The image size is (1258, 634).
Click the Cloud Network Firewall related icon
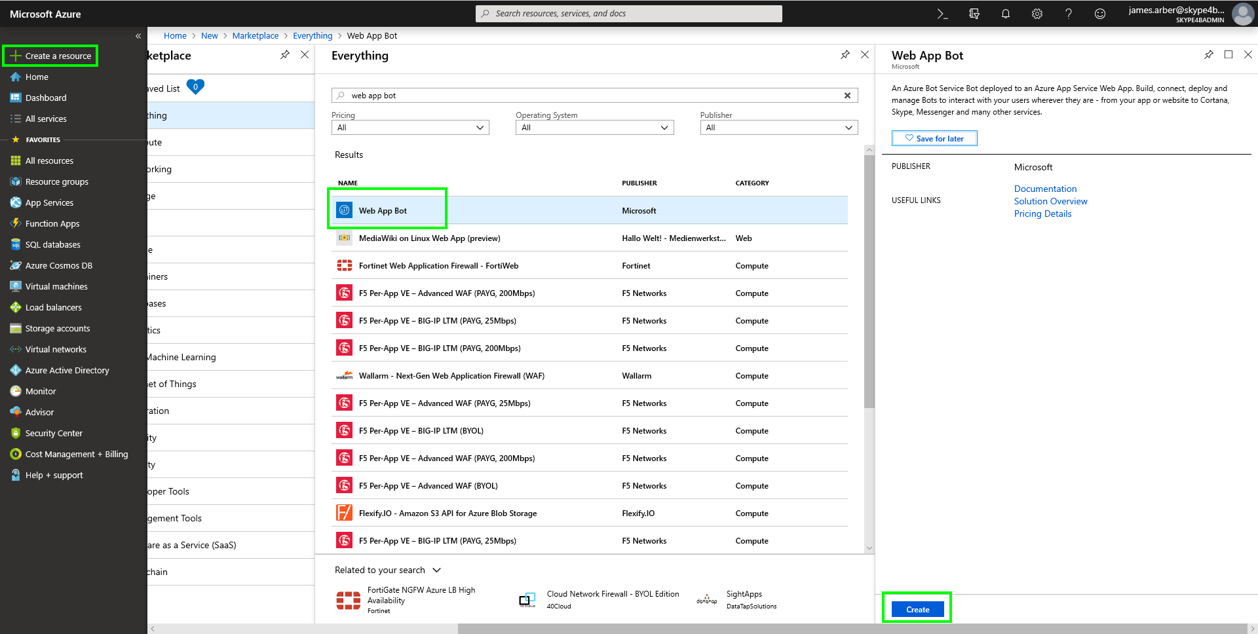pyautogui.click(x=527, y=600)
